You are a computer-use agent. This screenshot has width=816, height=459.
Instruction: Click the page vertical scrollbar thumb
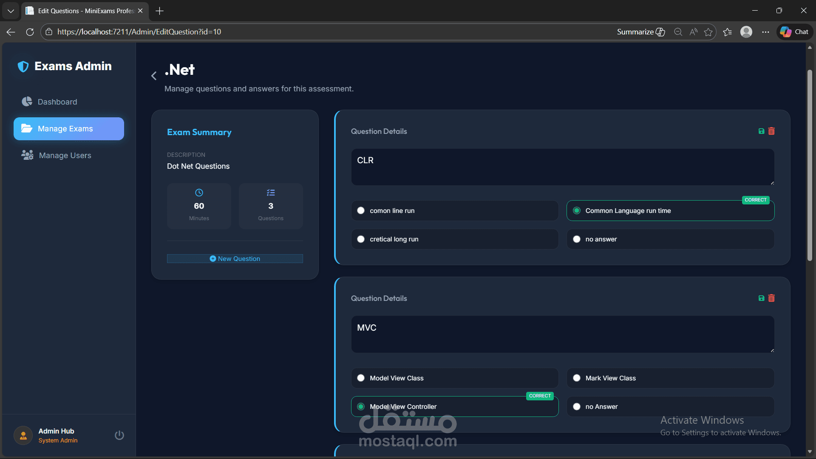click(810, 166)
